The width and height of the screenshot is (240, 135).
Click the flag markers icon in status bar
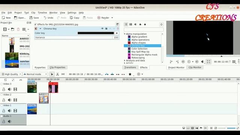(x=201, y=128)
